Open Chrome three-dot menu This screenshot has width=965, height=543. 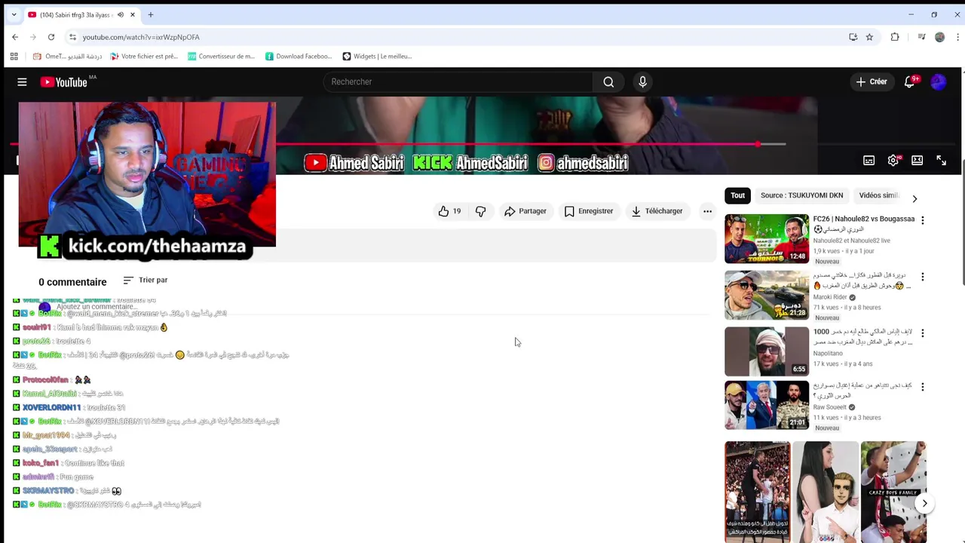[x=957, y=37]
